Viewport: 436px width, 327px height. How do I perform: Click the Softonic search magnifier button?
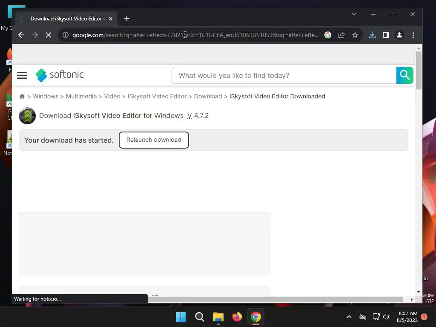(404, 75)
